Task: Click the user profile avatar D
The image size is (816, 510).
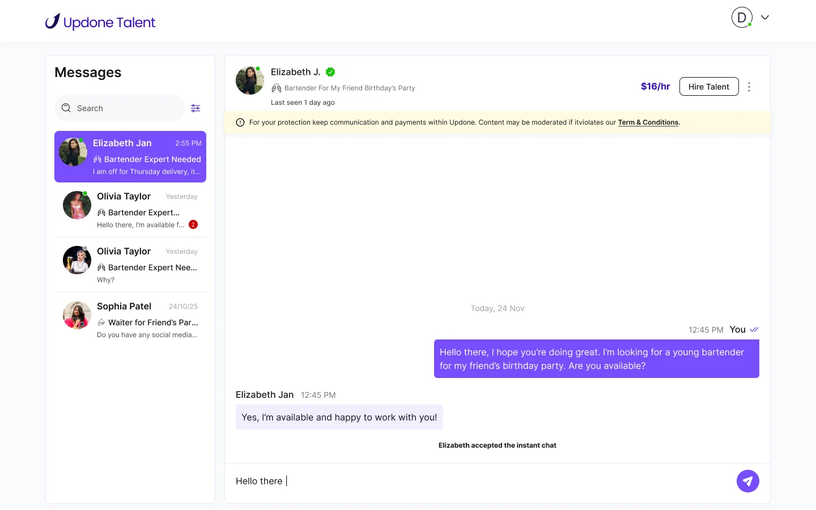Action: click(742, 18)
